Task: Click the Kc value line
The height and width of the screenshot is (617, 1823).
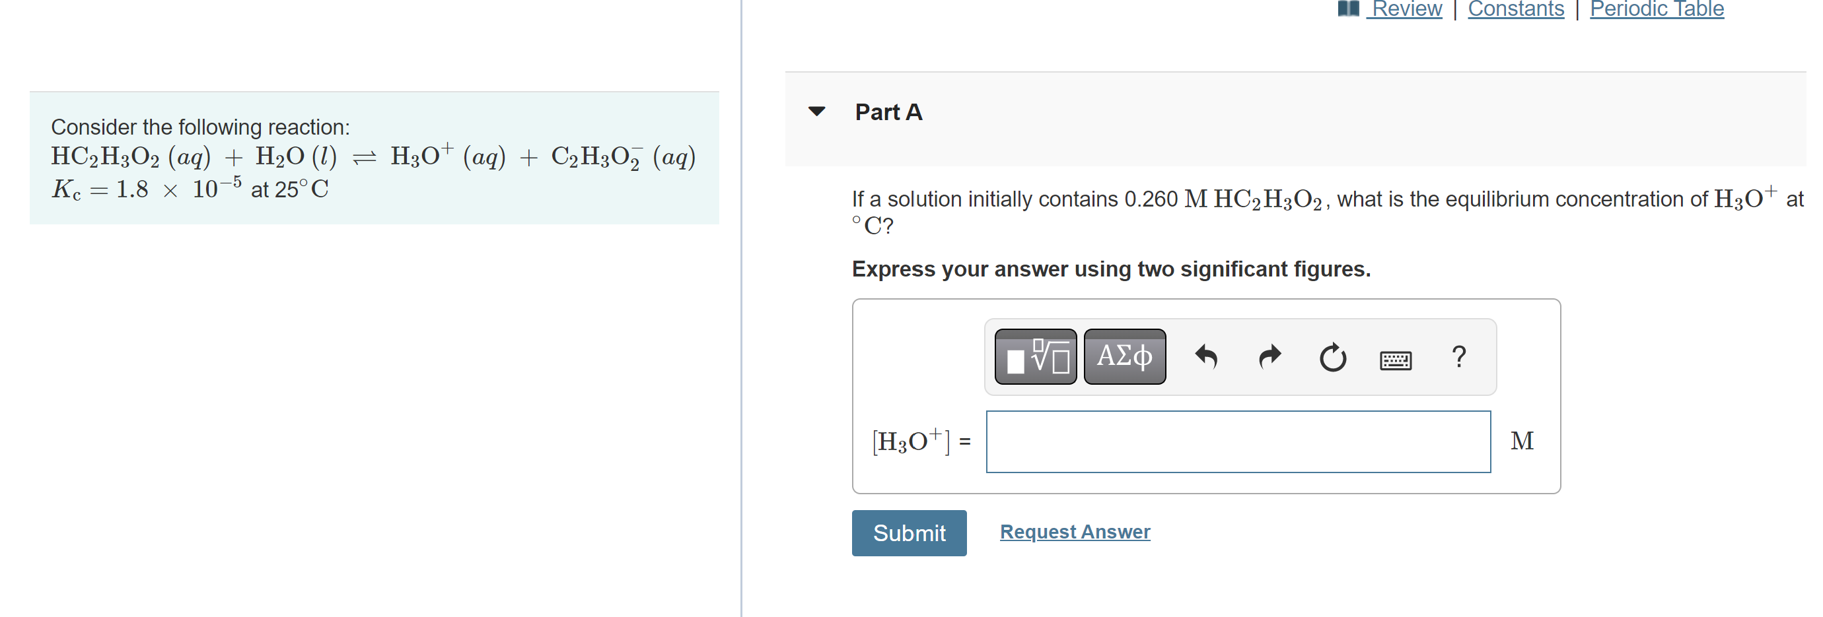Action: pyautogui.click(x=190, y=189)
